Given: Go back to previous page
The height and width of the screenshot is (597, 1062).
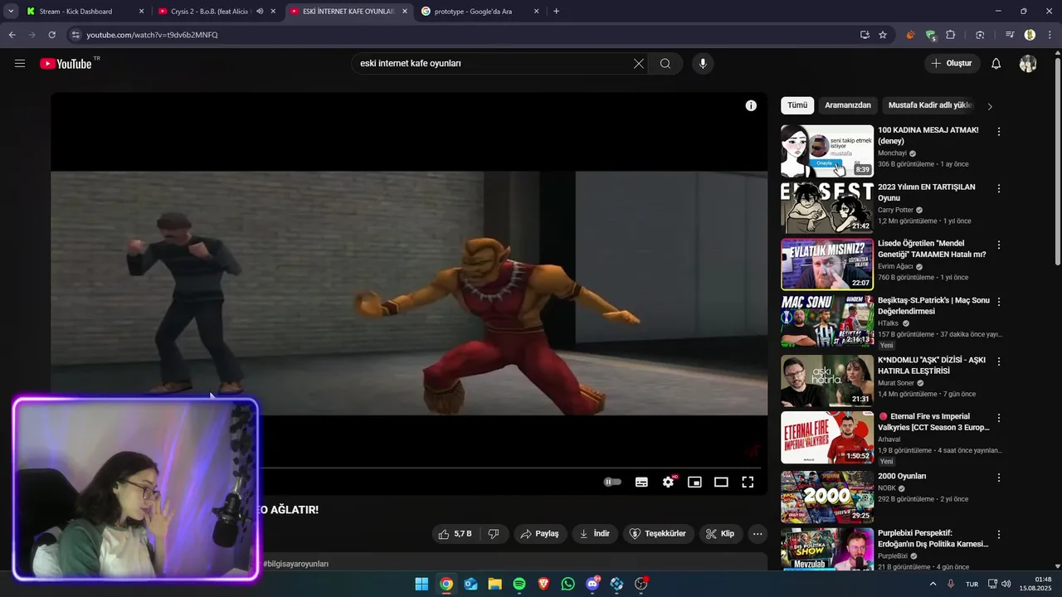Looking at the screenshot, I should (x=12, y=35).
